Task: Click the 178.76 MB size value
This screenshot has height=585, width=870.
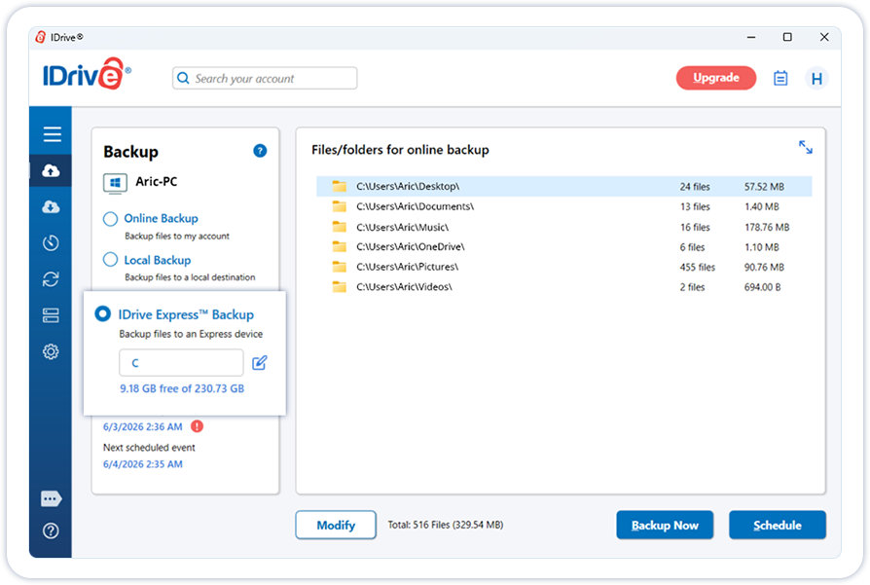Action: click(766, 227)
